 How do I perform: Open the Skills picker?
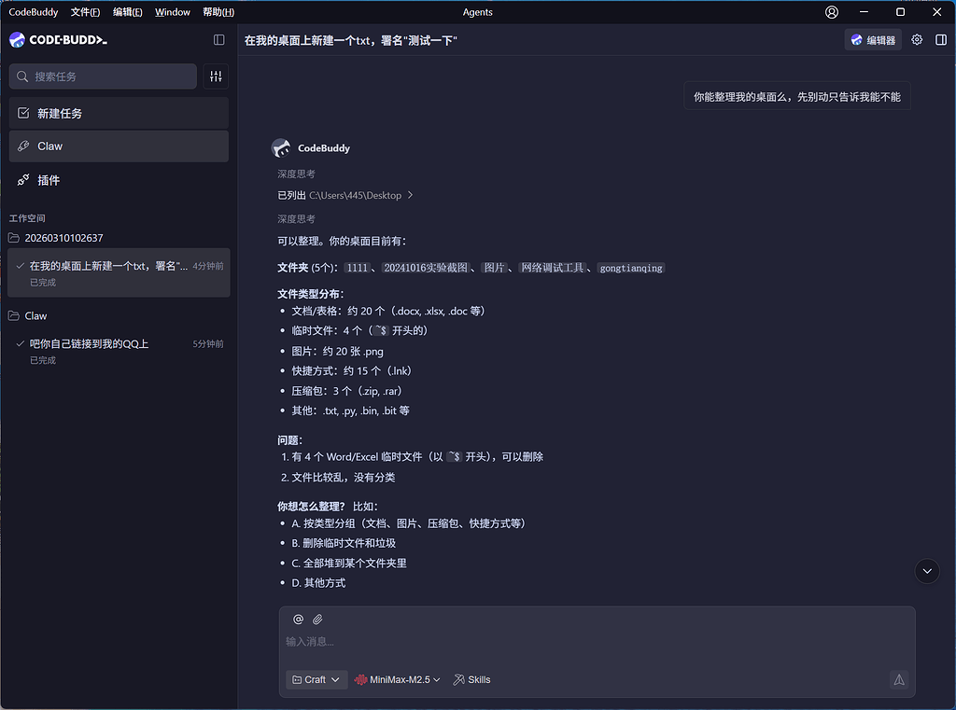[471, 679]
